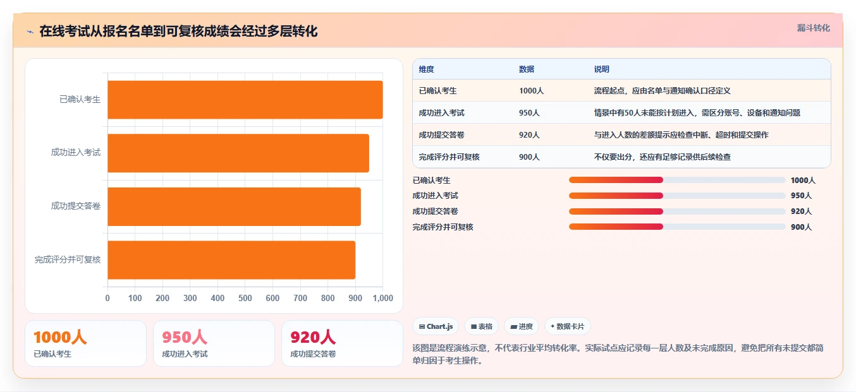This screenshot has width=856, height=392.
Task: Click the 500 tick on the x-axis
Action: 245,299
